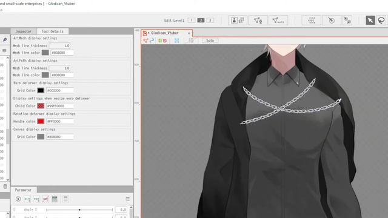Click the add three keys parameter icon
Image resolution: width=388 pixels, height=218 pixels.
[36, 199]
